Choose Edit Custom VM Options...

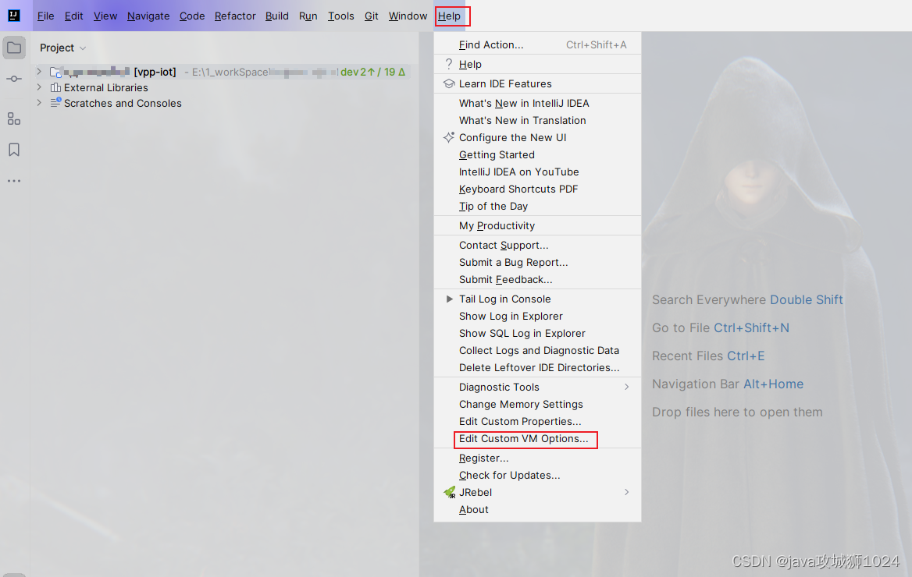(x=537, y=439)
